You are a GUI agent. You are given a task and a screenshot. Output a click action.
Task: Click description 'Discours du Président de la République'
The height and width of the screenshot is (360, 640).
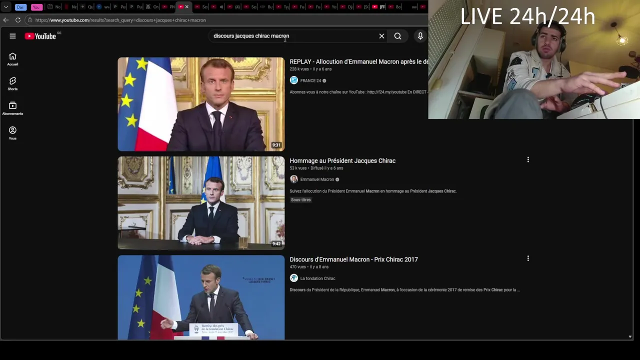(405, 290)
